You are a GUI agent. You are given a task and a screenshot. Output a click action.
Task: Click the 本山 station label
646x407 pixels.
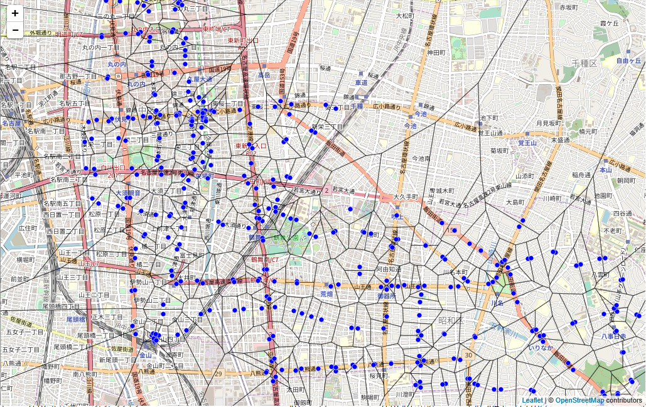605,170
